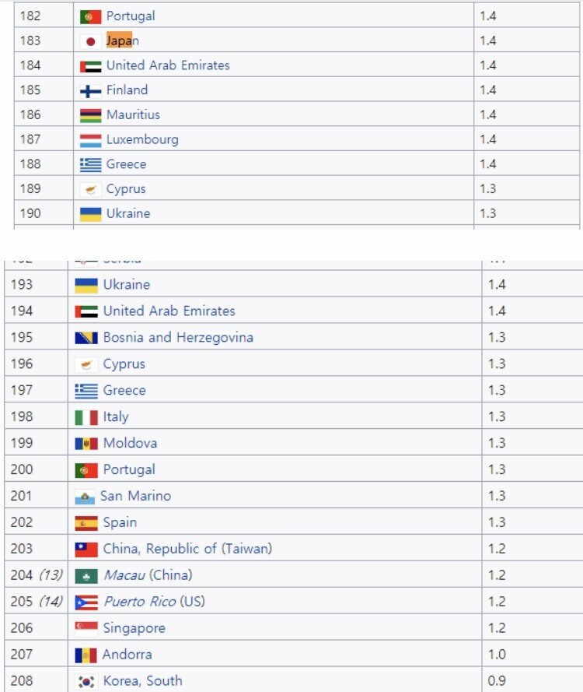
Task: Open the Korea, South link
Action: 142,681
